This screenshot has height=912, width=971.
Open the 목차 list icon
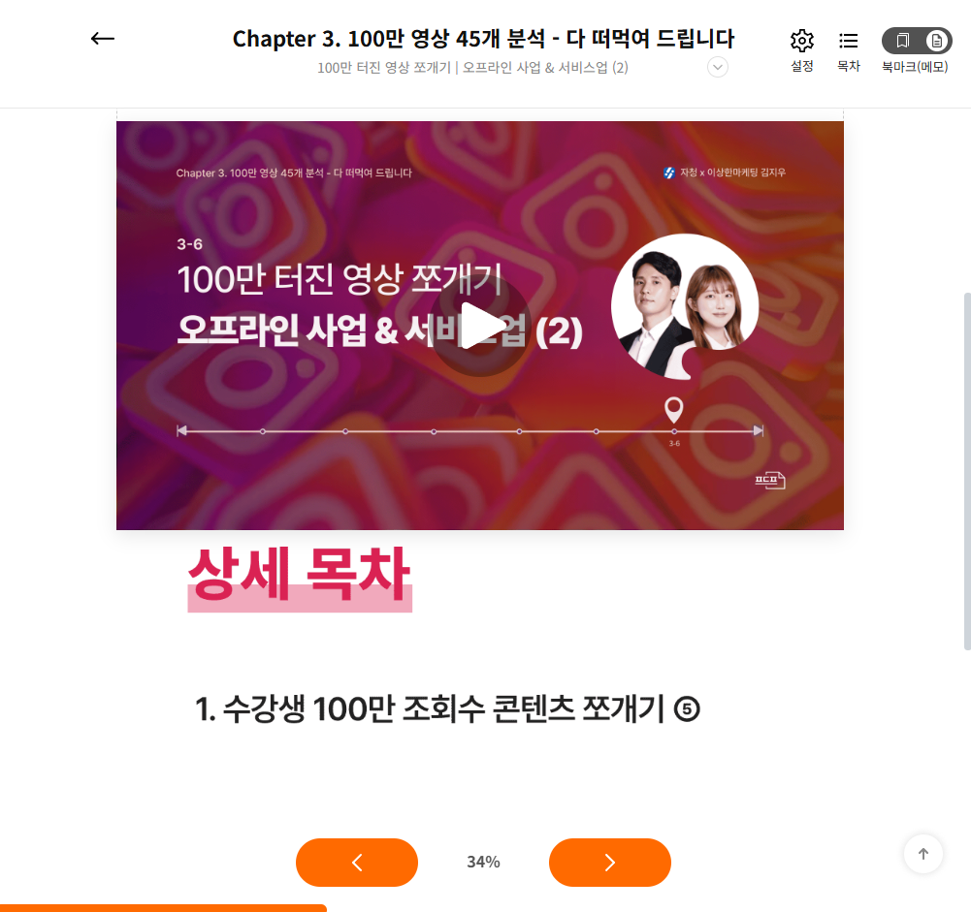[x=849, y=41]
